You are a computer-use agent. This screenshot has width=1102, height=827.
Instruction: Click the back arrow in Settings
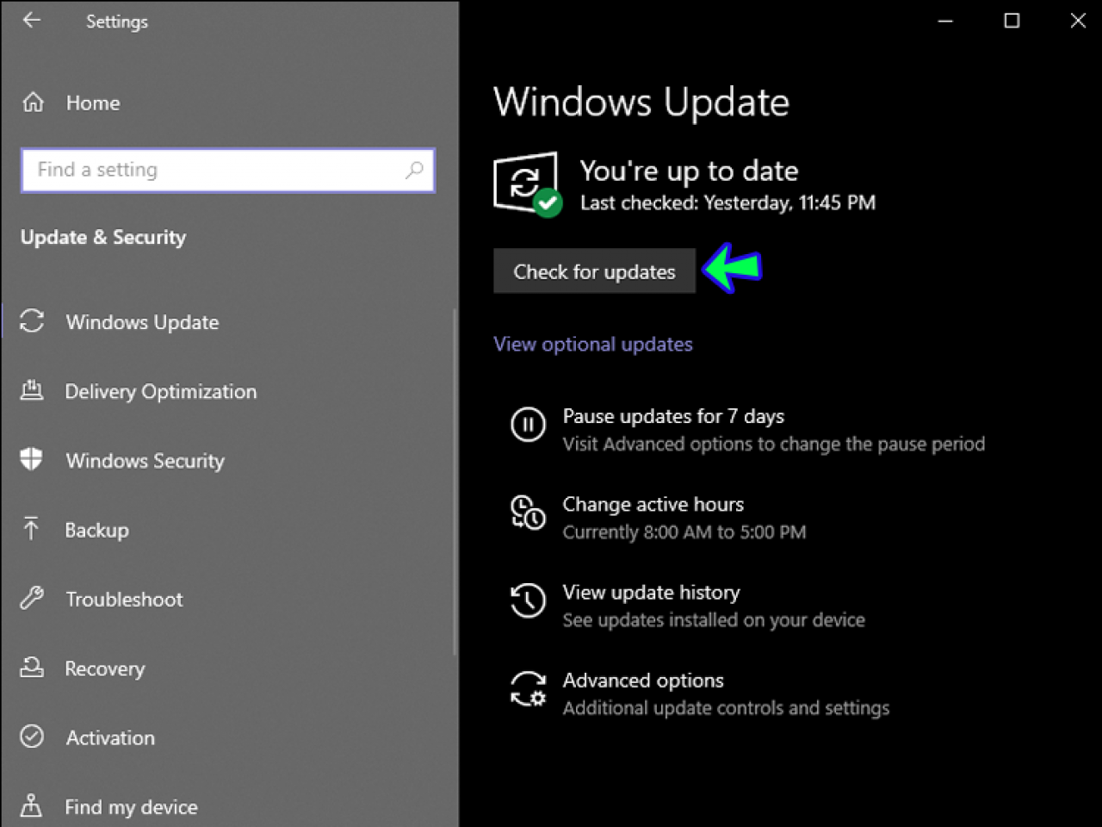(31, 21)
